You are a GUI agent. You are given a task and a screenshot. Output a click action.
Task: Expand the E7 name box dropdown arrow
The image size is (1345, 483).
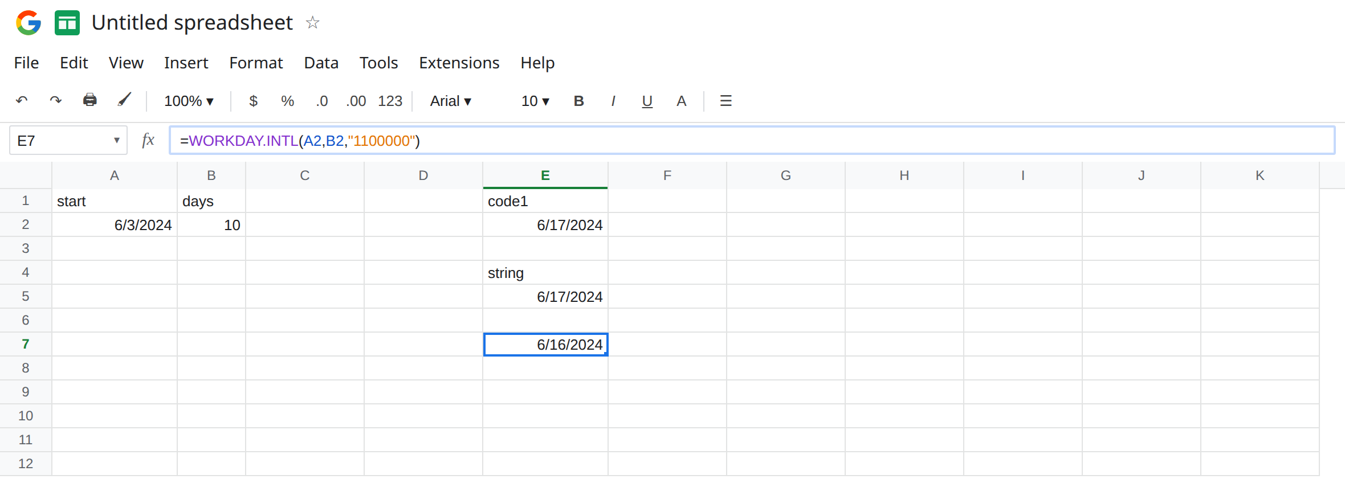click(x=116, y=140)
